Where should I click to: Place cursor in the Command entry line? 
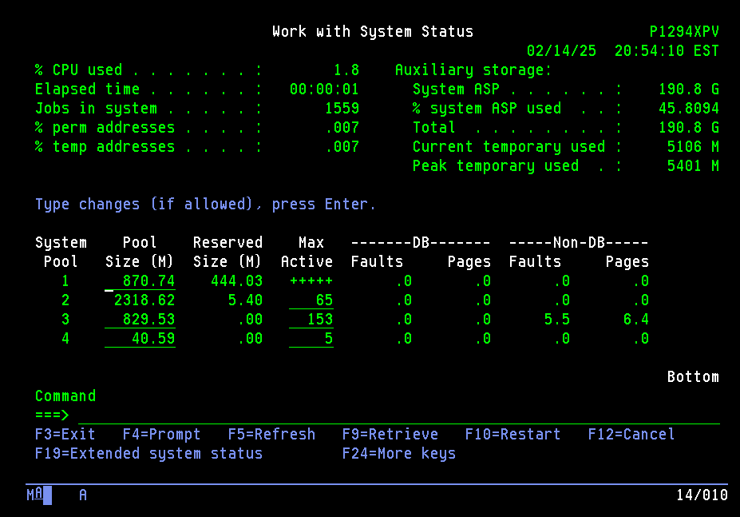[x=399, y=416]
